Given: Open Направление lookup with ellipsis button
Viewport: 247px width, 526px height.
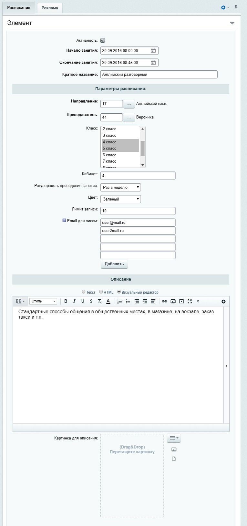Looking at the screenshot, I should pos(129,104).
